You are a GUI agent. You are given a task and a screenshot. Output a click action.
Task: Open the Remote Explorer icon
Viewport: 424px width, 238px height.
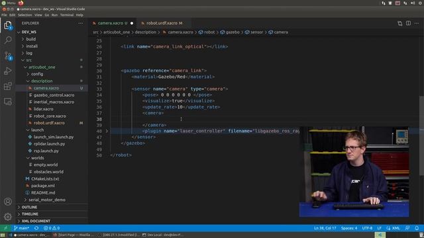(8, 101)
